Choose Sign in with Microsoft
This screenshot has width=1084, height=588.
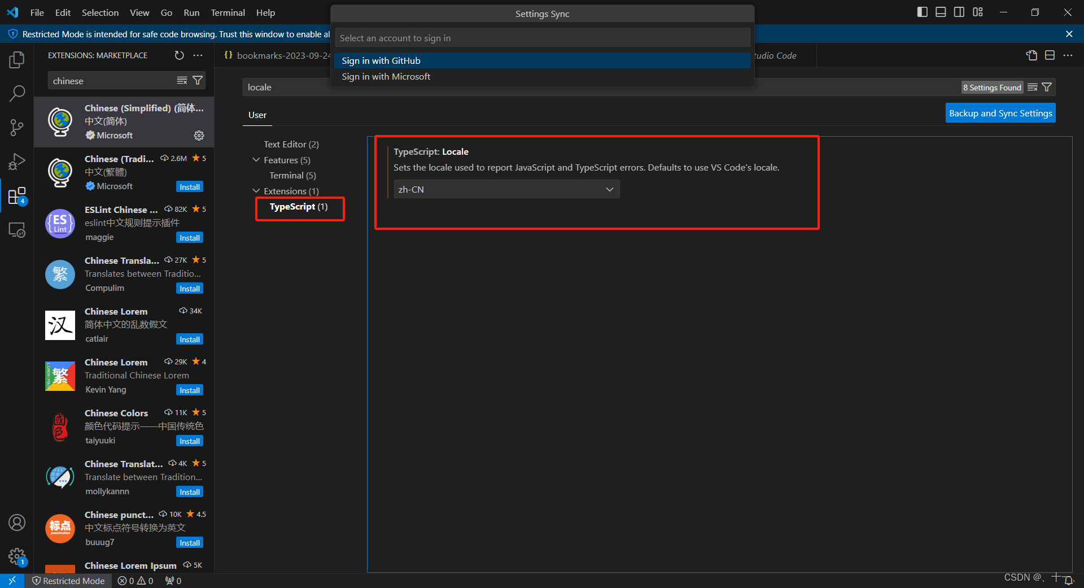(542, 76)
